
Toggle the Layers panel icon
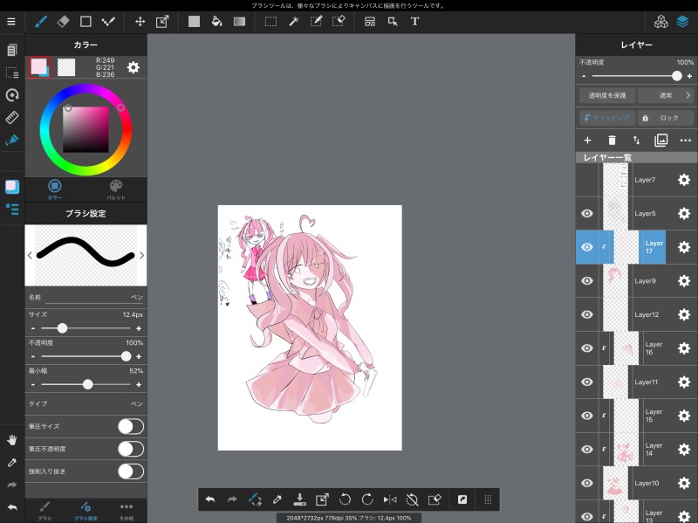pyautogui.click(x=683, y=21)
